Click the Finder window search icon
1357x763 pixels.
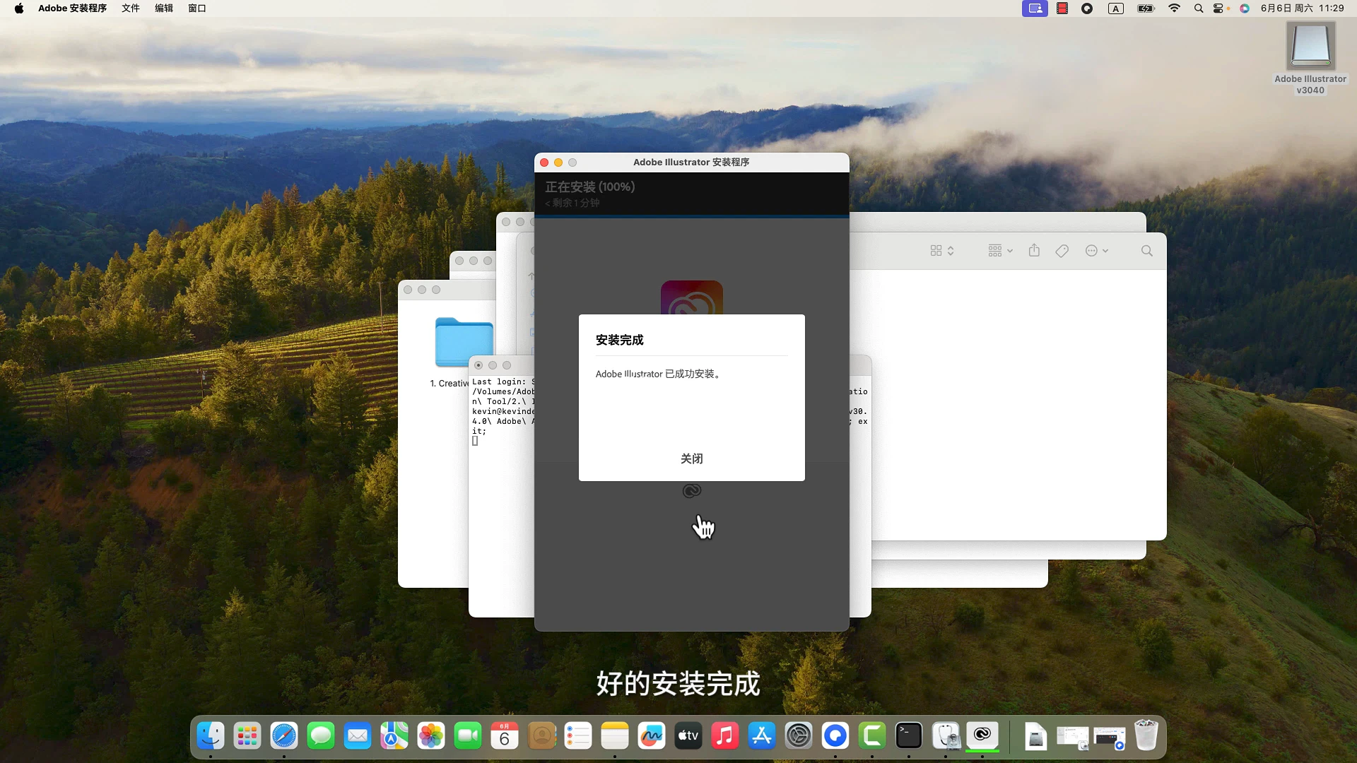[1146, 251]
